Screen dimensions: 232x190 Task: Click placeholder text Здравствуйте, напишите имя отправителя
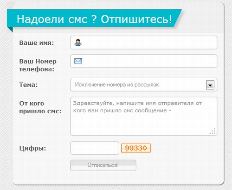137,103
